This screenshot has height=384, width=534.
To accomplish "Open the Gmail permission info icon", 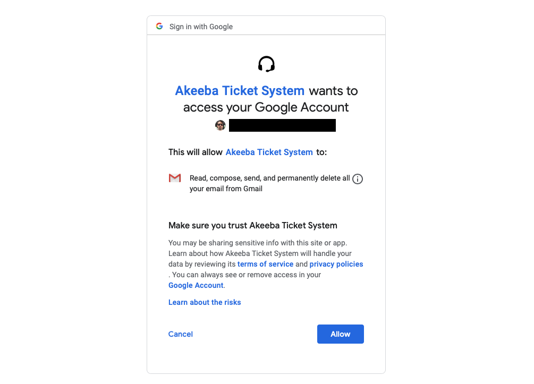I will [x=357, y=179].
